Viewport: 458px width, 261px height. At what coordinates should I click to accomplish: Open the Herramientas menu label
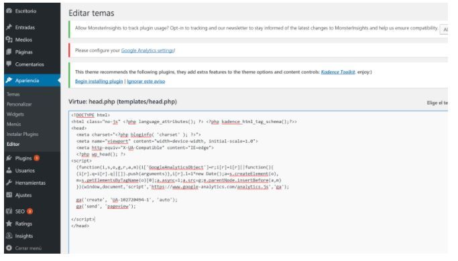[30, 183]
